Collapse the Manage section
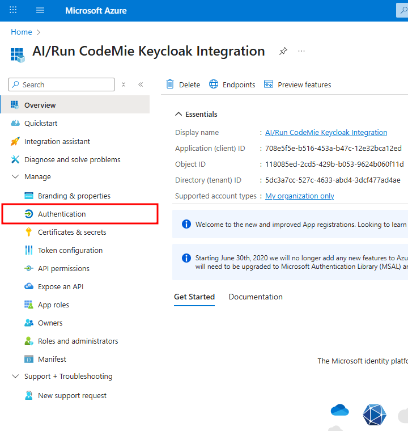The width and height of the screenshot is (408, 431). (15, 177)
